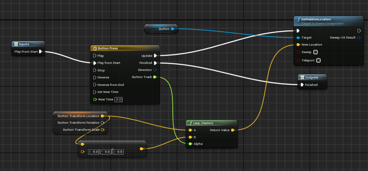Click the Play From Start output pin on Inputs

[x=40, y=51]
